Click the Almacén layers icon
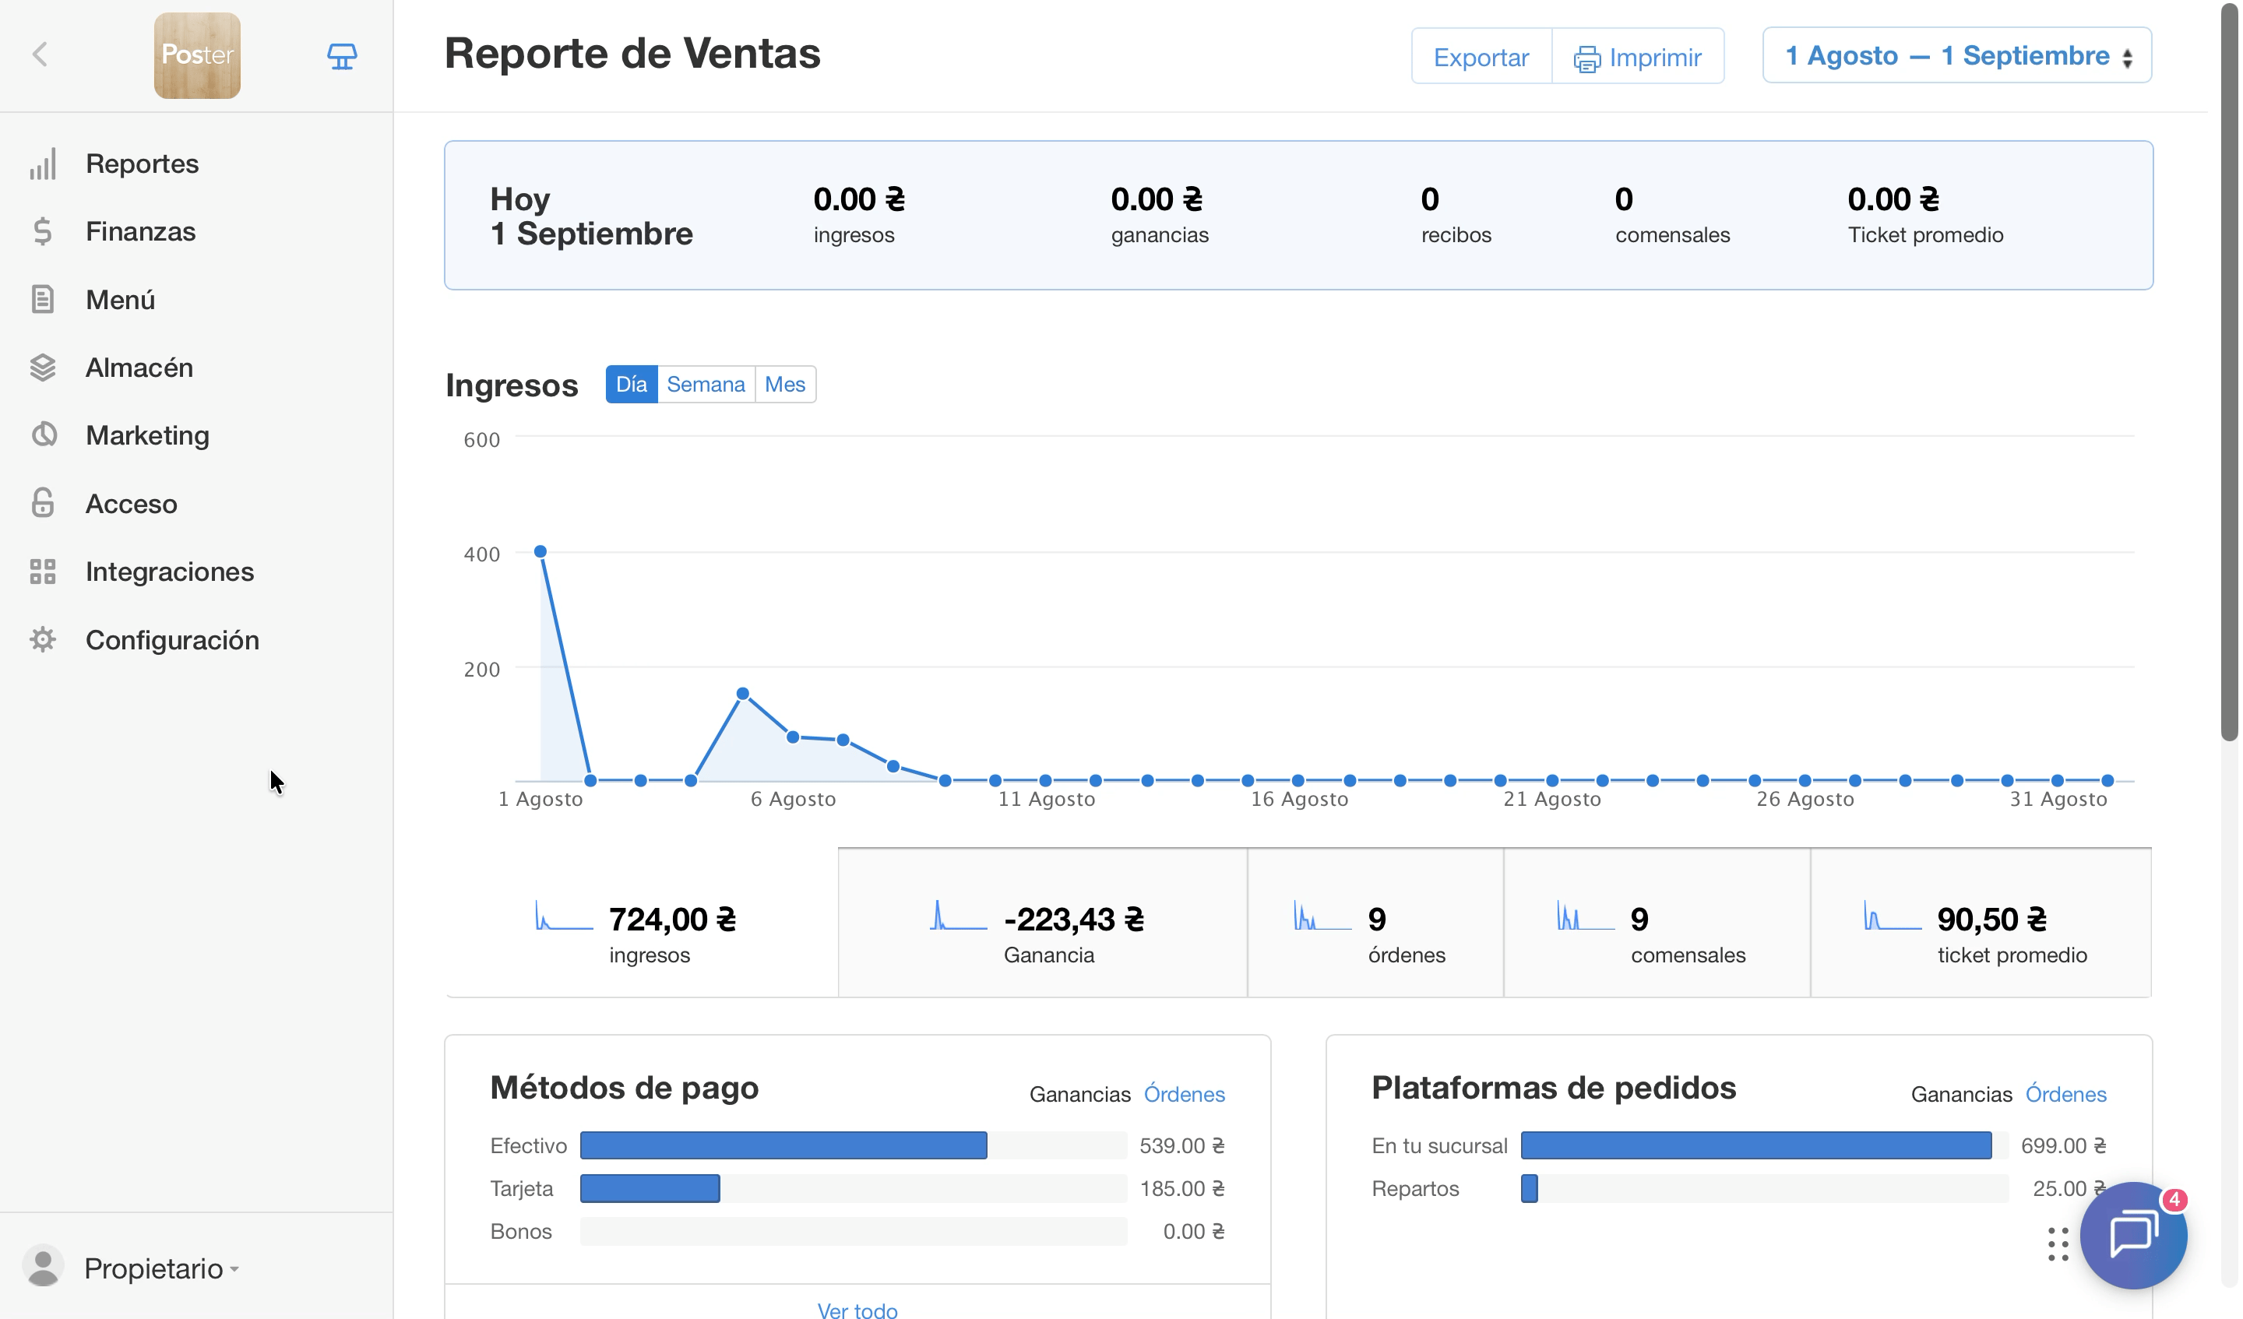The width and height of the screenshot is (2243, 1319). tap(43, 368)
